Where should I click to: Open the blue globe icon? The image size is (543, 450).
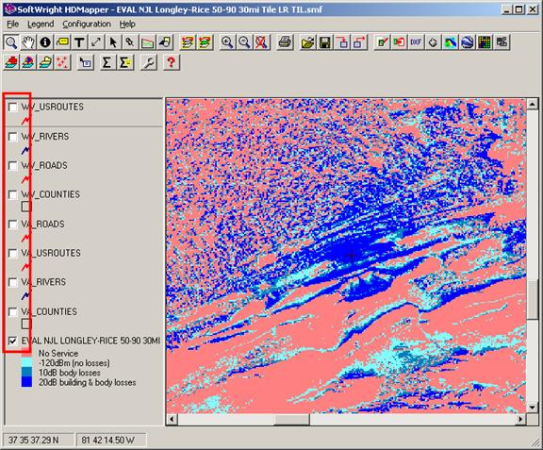(x=468, y=42)
